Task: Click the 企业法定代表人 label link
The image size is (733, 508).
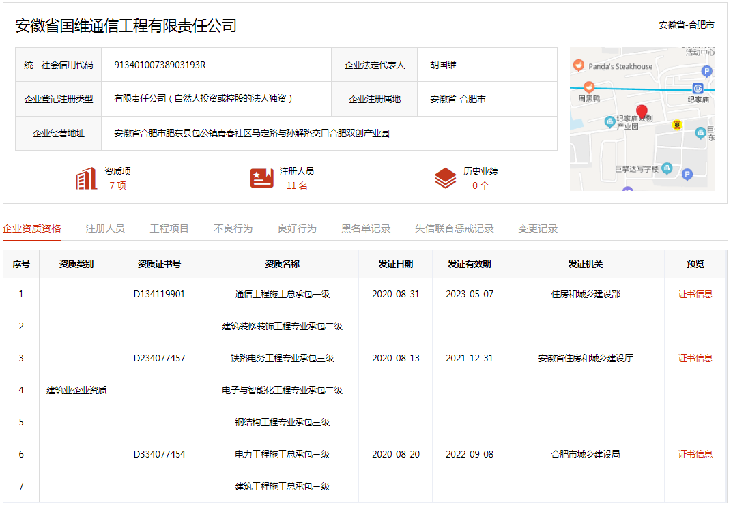Action: (377, 66)
